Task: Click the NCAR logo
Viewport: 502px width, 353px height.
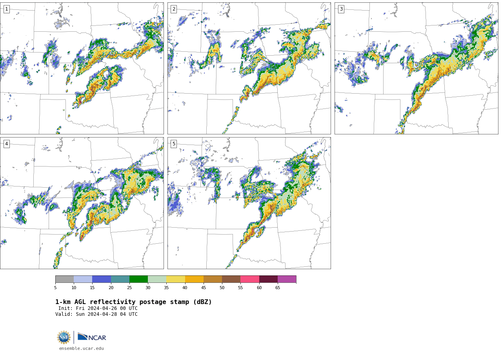Action: pos(92,337)
